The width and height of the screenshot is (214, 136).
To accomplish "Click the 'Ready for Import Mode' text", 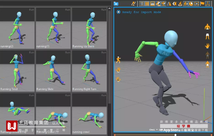I will click(x=142, y=12).
